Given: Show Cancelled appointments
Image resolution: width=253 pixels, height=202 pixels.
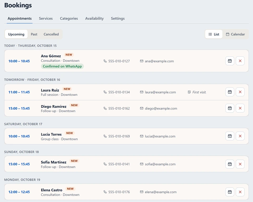Looking at the screenshot, I should click(51, 34).
